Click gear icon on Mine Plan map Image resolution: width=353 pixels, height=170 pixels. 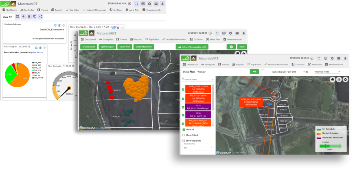(346, 80)
